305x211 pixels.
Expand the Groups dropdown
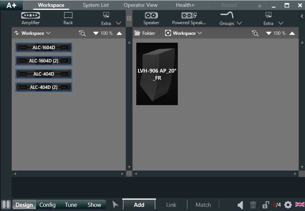pos(231,18)
